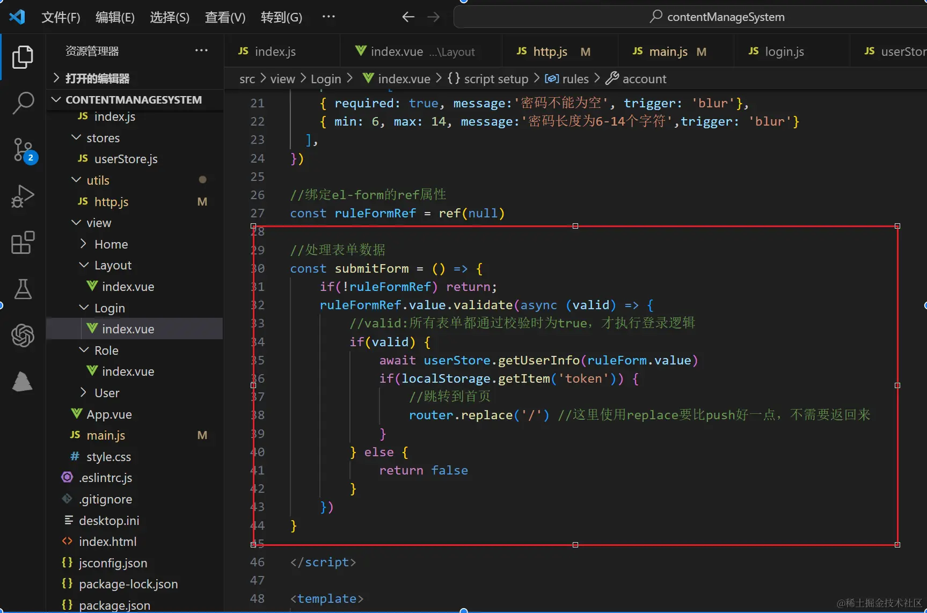Click line number 46 in the gutter
The image size is (927, 613).
[x=258, y=562]
